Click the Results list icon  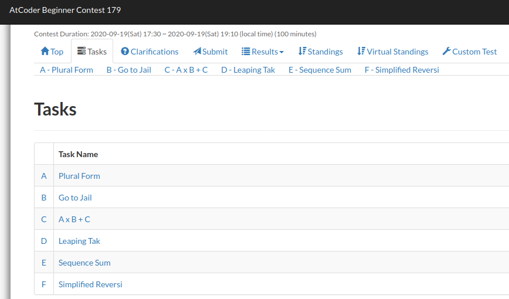[246, 52]
